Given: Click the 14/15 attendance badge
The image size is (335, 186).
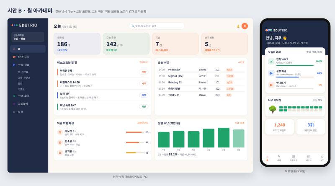Looking at the screenshot, I should 230,89.
